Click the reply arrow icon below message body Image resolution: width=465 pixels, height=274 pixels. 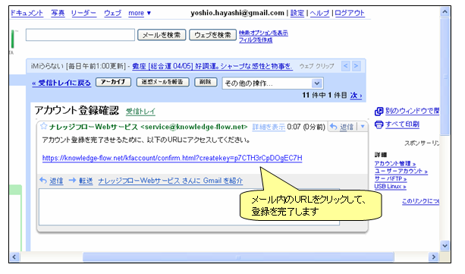coord(43,180)
